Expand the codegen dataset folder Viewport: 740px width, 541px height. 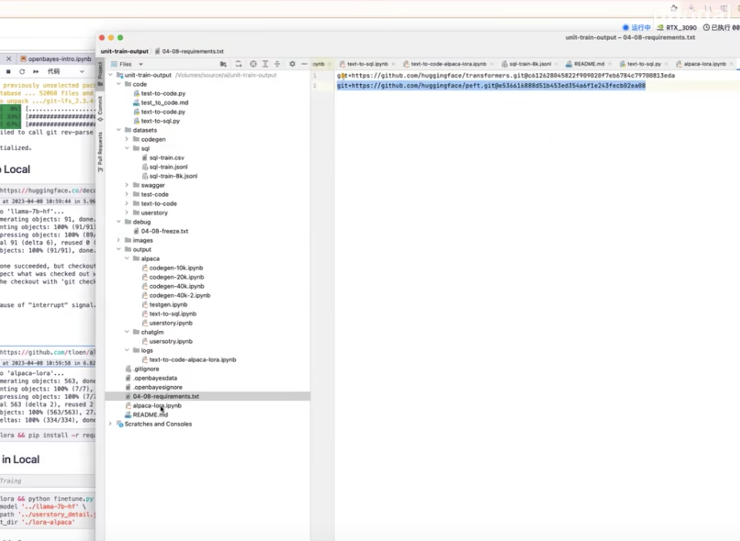[x=127, y=139]
